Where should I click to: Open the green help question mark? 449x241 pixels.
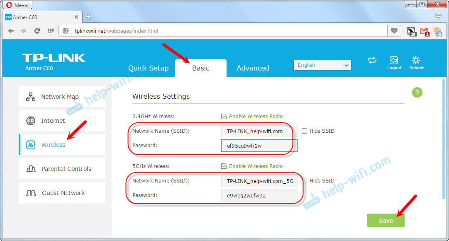(417, 93)
